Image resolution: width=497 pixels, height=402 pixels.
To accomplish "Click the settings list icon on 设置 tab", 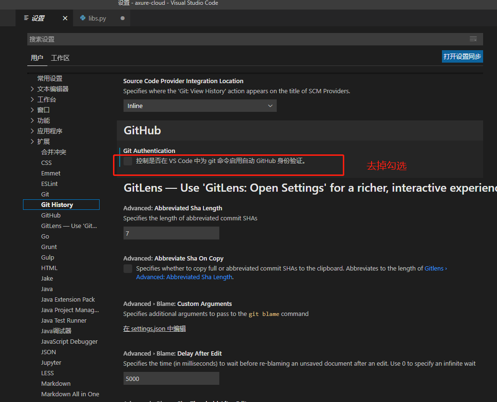I will coord(26,18).
